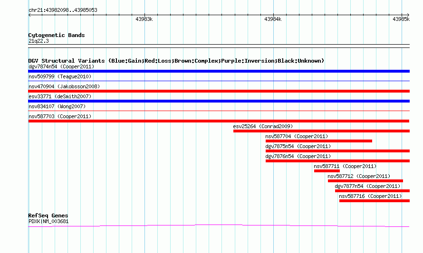Viewport: 423px width, 253px height.
Task: Select the red loss bar for nsv470904
Action: tap(219, 91)
